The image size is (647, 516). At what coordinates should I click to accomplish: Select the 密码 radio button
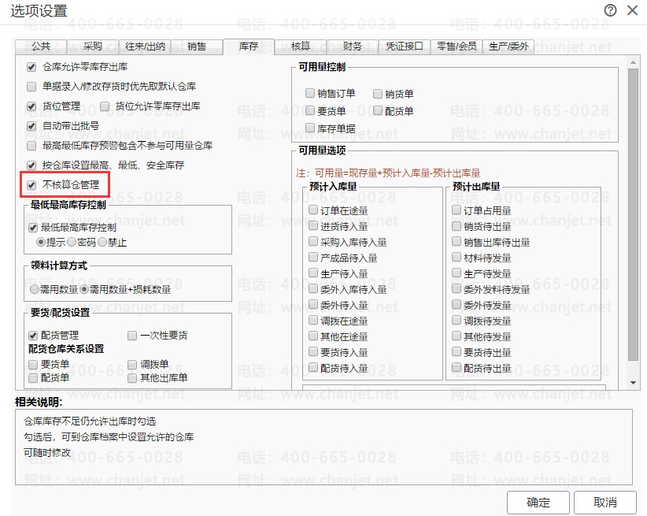click(x=72, y=242)
